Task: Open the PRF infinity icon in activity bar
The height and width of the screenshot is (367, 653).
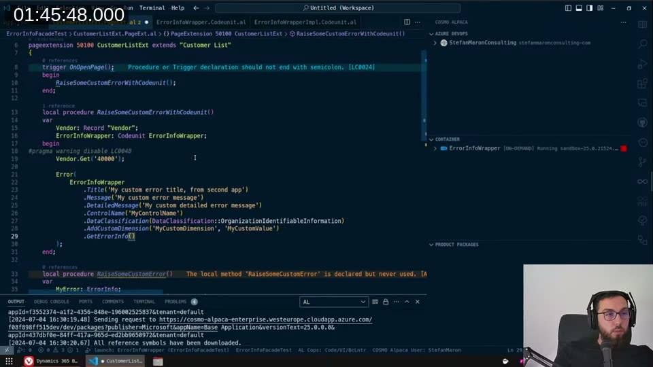Action: click(643, 201)
